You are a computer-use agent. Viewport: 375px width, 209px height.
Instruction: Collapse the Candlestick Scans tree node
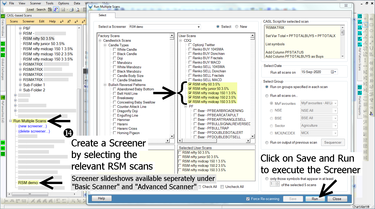[x=100, y=40]
